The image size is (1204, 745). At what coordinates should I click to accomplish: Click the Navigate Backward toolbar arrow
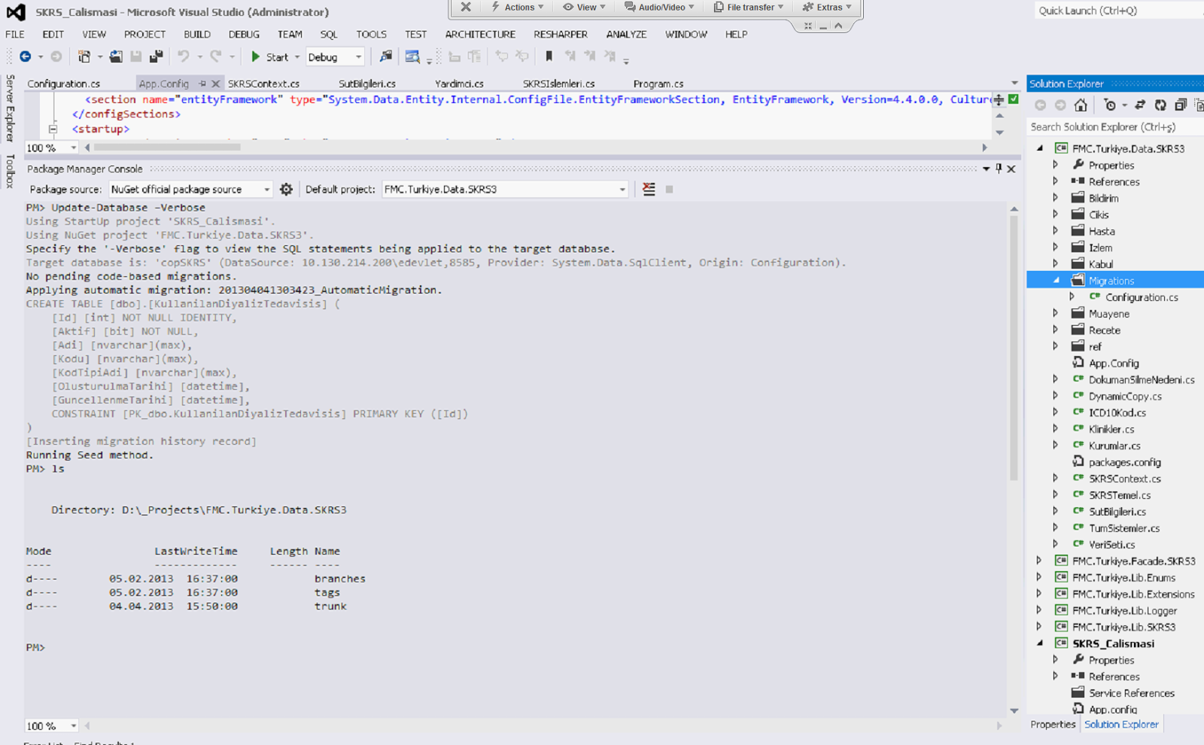click(x=25, y=56)
